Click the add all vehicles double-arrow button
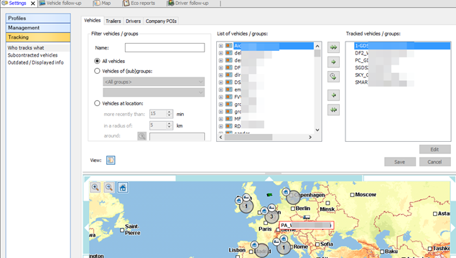 click(x=333, y=47)
